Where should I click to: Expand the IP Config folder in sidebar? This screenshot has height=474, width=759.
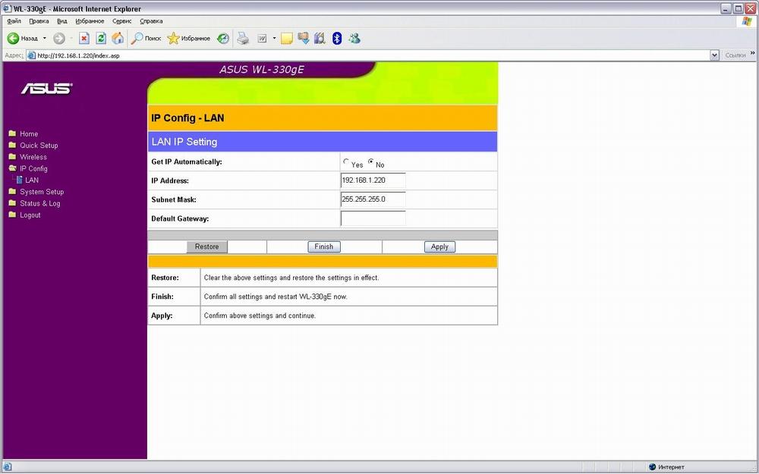tap(33, 168)
